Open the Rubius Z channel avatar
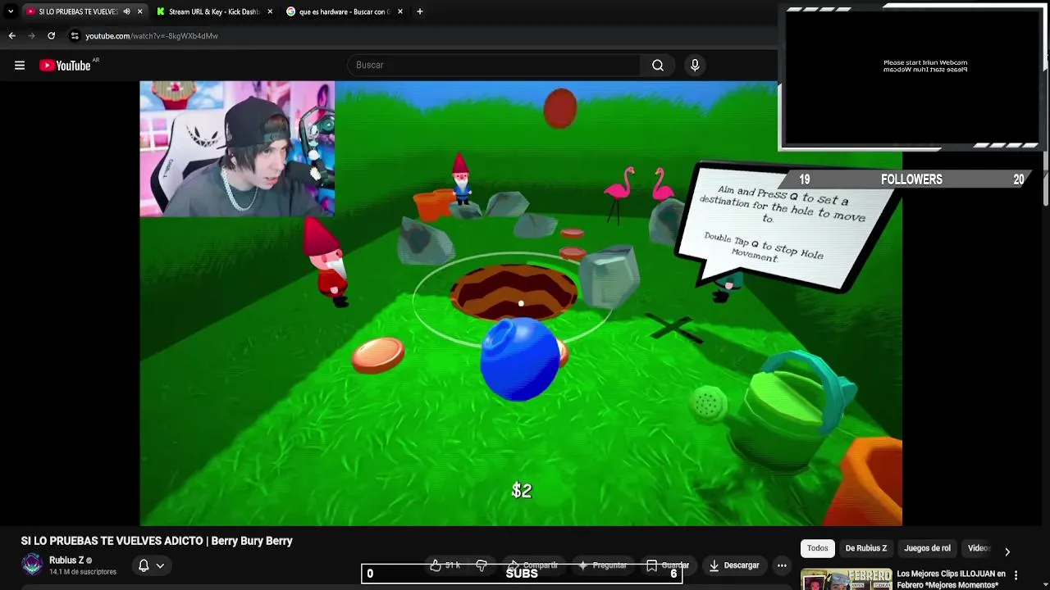This screenshot has width=1050, height=590. (32, 565)
